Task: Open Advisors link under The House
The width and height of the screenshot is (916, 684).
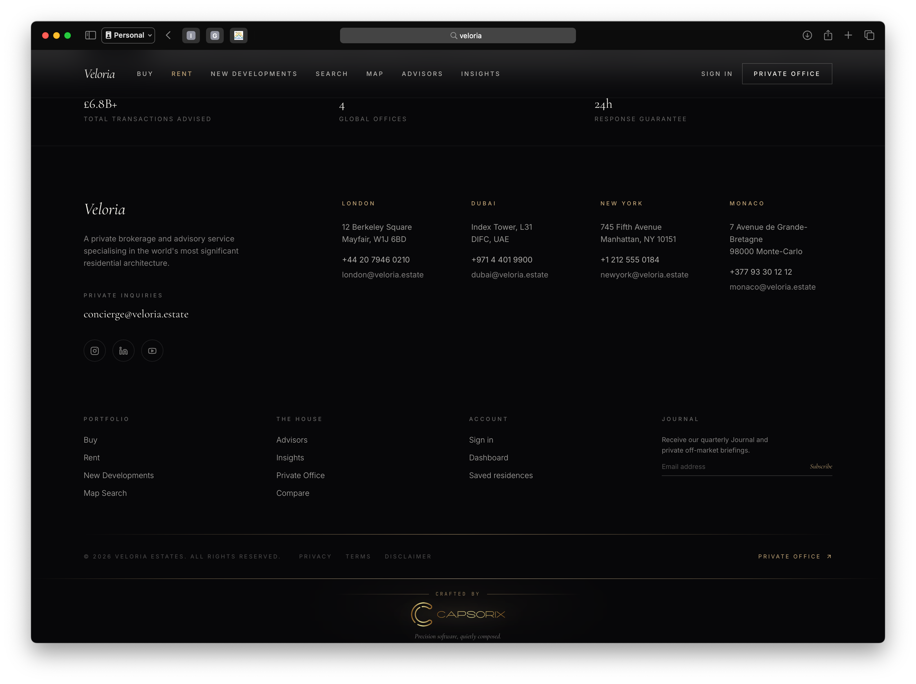Action: (x=292, y=440)
